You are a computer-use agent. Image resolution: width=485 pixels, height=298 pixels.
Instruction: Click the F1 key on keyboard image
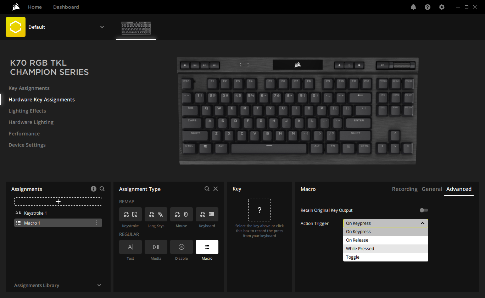(212, 83)
